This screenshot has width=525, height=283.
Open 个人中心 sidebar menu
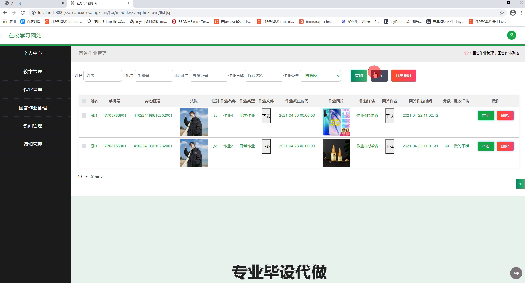coord(33,53)
